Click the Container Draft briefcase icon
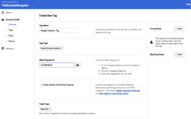 coord(3,19)
